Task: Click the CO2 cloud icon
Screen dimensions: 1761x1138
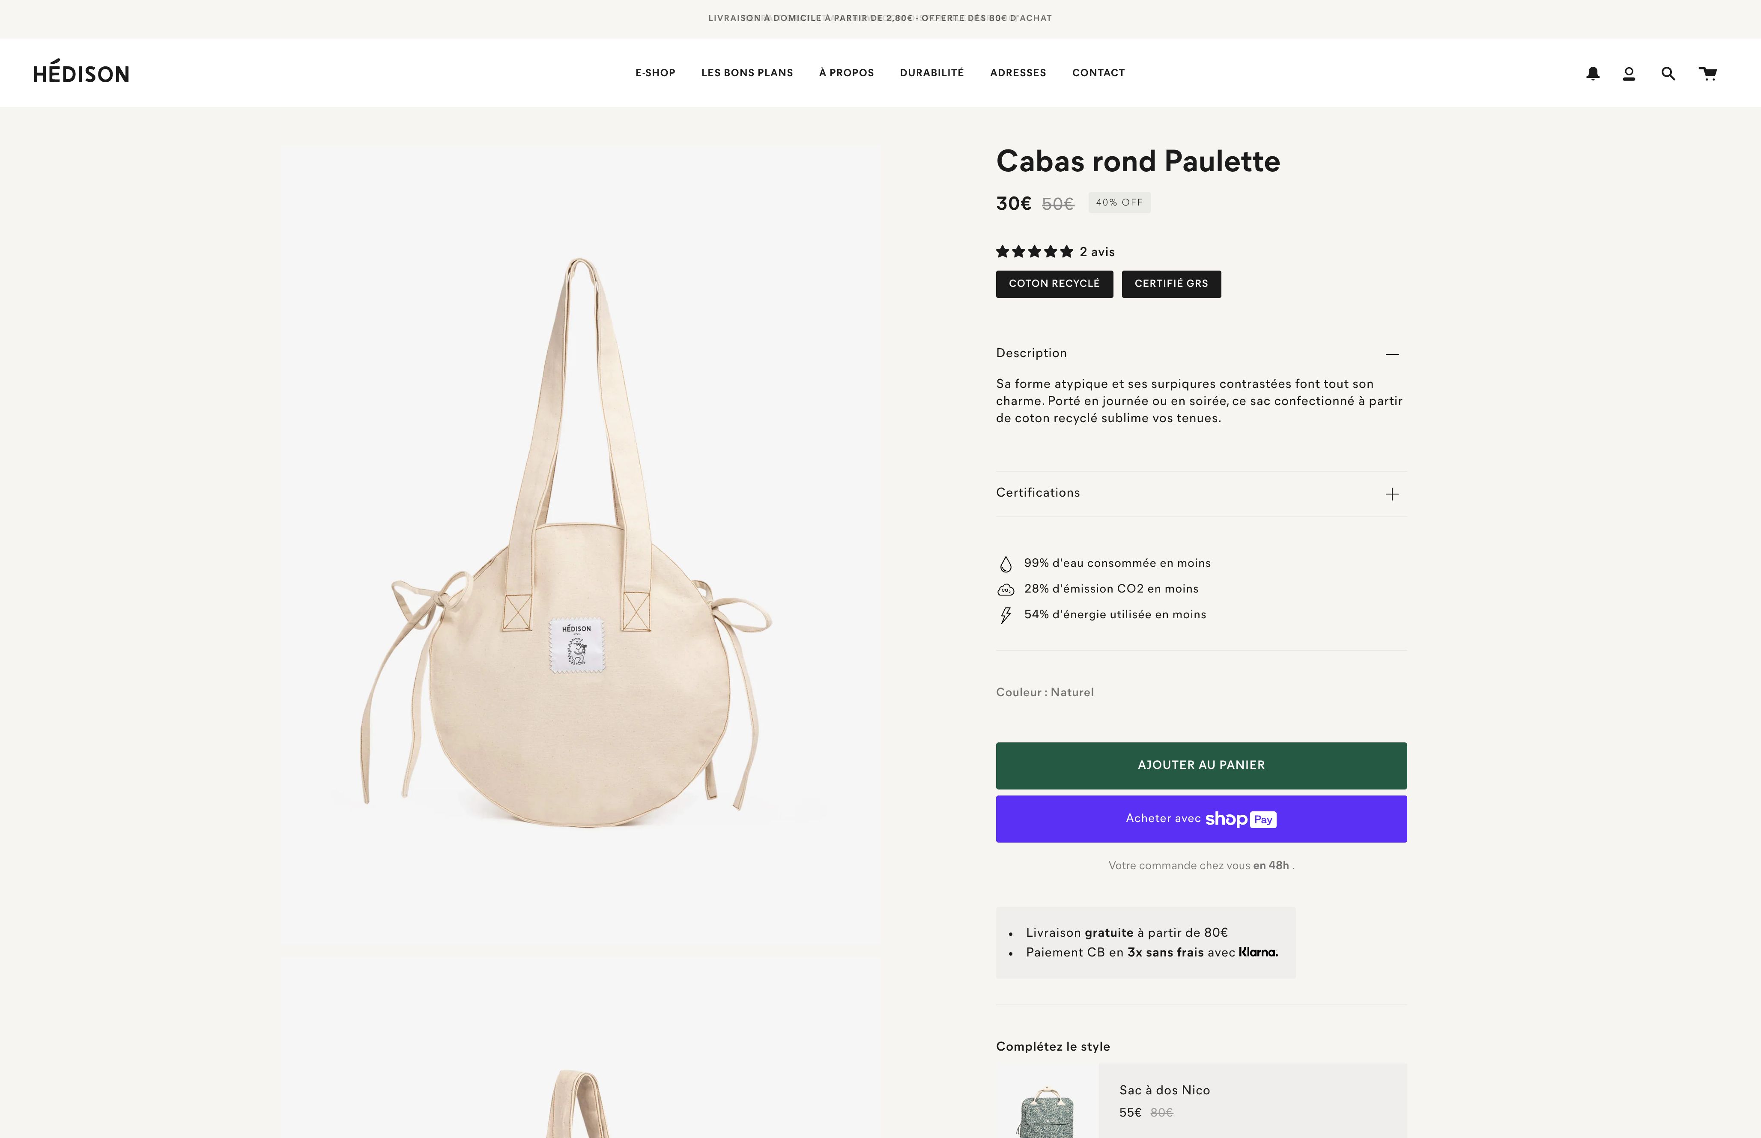Action: (x=1006, y=590)
